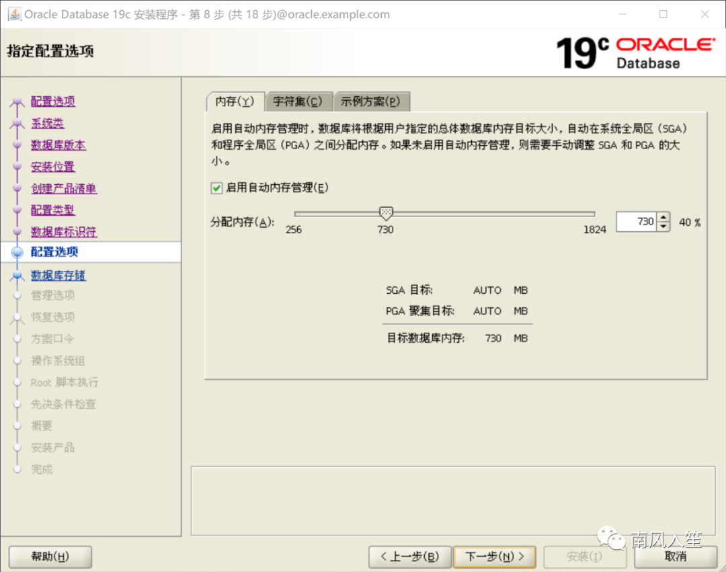This screenshot has width=726, height=572.
Task: Click the 数据库存储 step node icon
Action: 17,276
